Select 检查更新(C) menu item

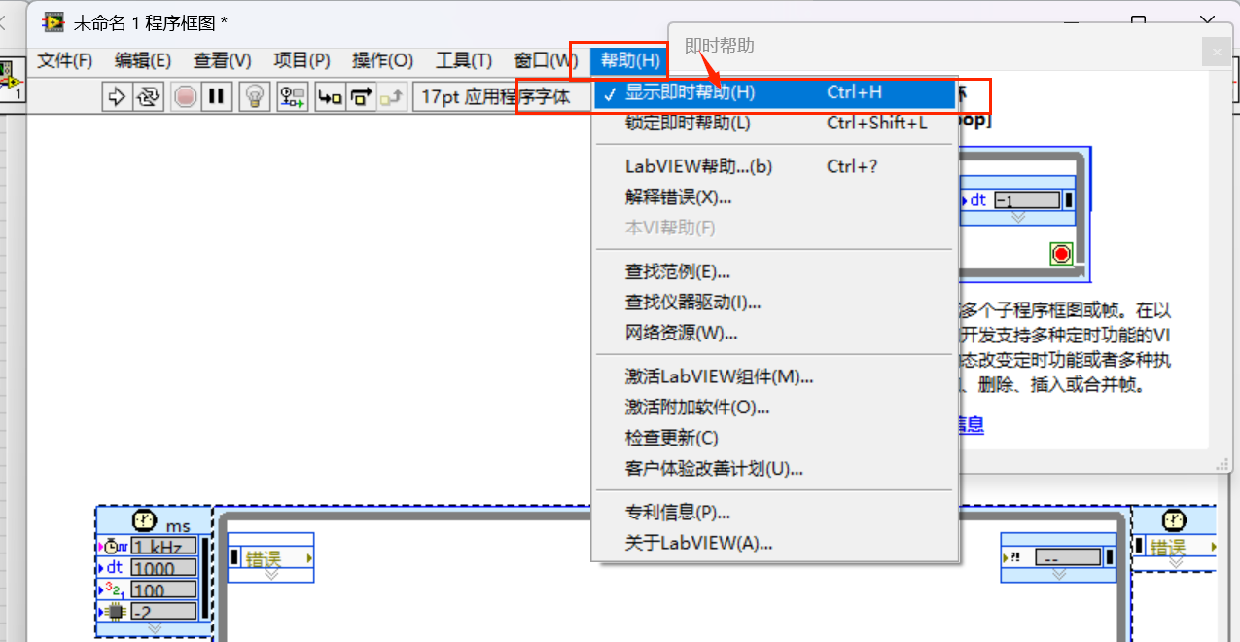[775, 439]
